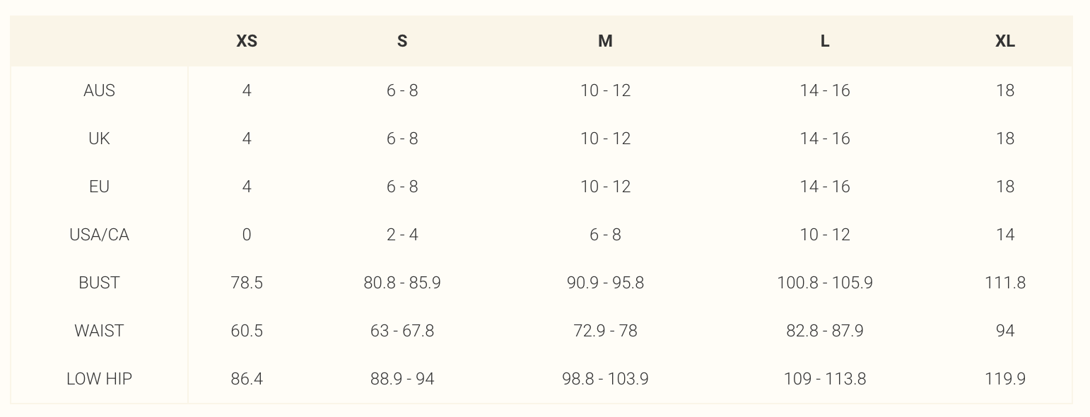Select the LOW HIP row label
Image resolution: width=1090 pixels, height=417 pixels.
click(x=99, y=379)
